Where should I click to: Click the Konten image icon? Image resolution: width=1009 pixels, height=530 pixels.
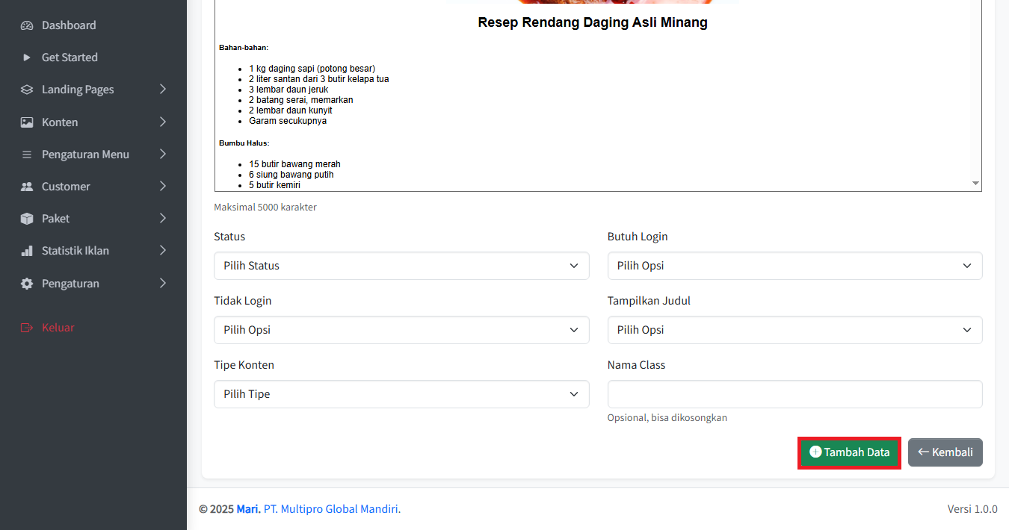pyautogui.click(x=27, y=122)
